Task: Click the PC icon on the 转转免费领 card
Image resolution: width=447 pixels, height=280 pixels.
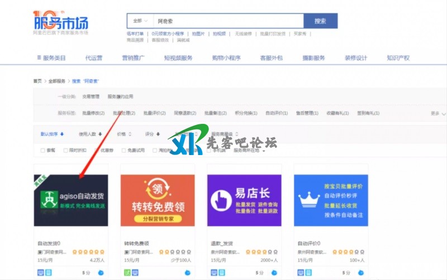Action: [x=135, y=273]
